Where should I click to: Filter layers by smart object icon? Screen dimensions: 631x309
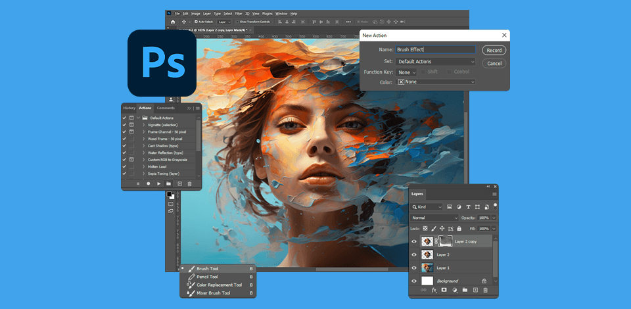point(486,207)
